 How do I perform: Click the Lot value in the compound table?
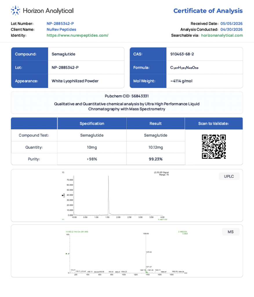86,68
